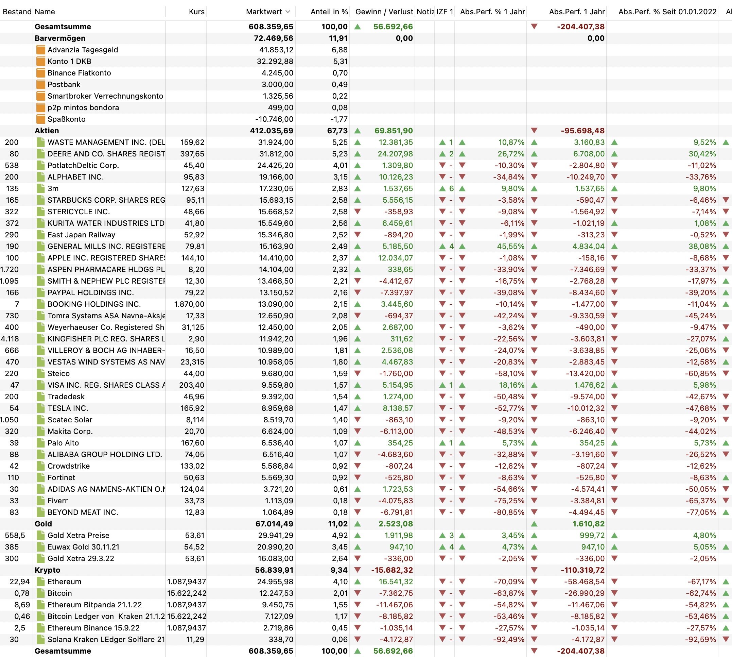
Task: Click the green icon beside BEYOND MEAT INC.
Action: coord(41,512)
